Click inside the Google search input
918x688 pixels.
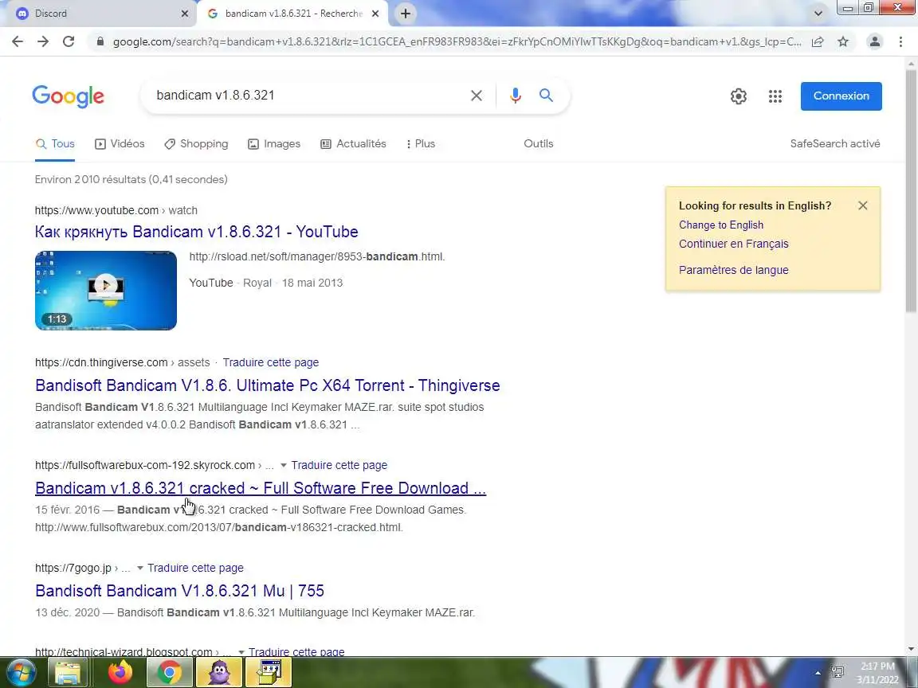click(304, 96)
